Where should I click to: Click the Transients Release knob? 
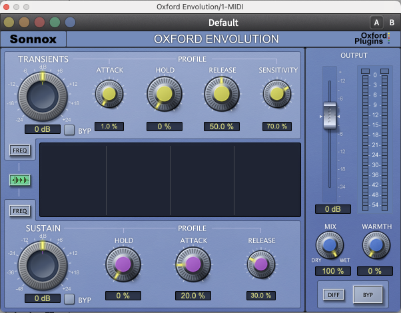[222, 94]
